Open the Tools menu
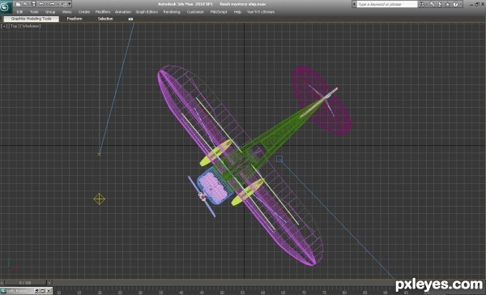 [x=34, y=12]
